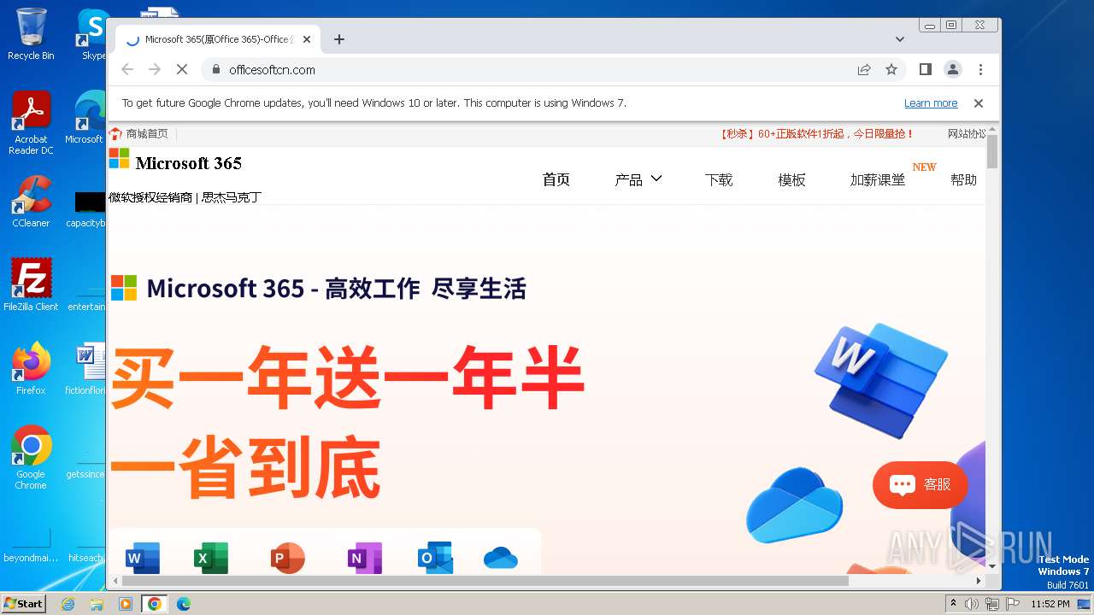Click the system tray volume icon

[972, 604]
